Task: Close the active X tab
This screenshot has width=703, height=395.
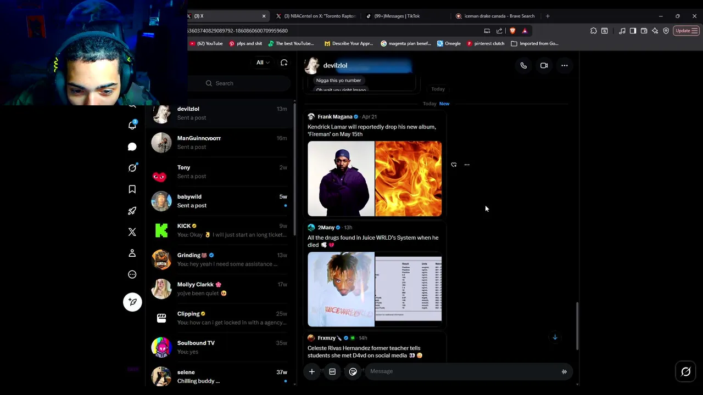Action: 264,16
